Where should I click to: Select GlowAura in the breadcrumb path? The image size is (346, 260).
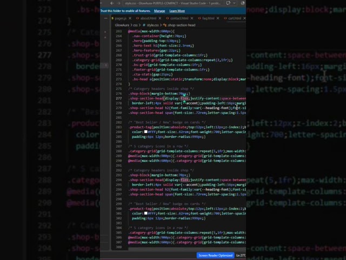pos(122,25)
